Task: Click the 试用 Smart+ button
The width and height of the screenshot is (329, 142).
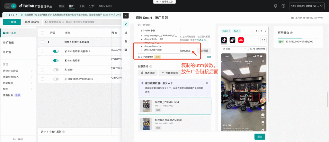Action: [x=32, y=22]
